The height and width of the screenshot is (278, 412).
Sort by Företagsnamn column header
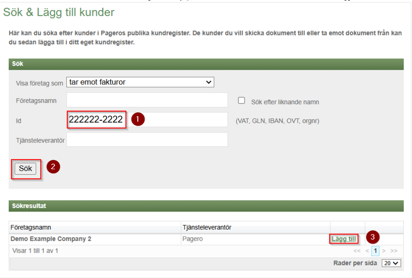[x=31, y=227]
